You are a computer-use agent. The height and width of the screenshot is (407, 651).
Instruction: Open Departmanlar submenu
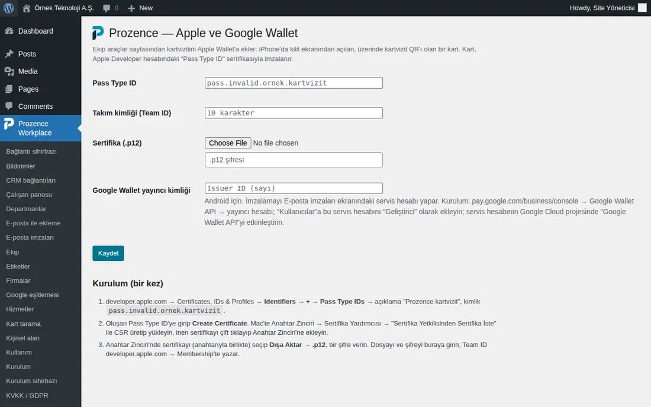pos(26,209)
